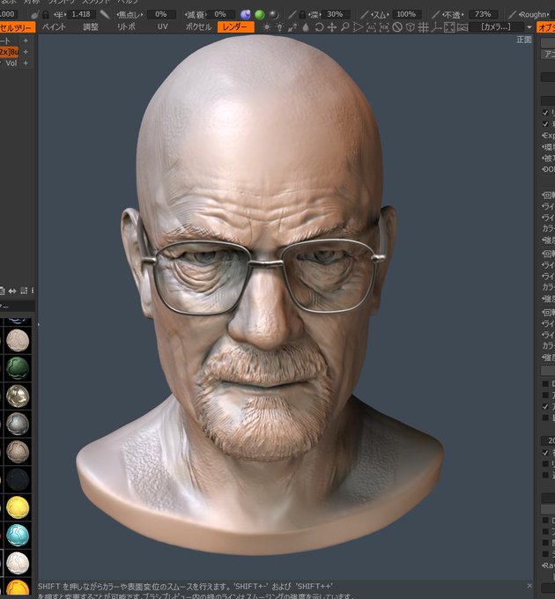Toggle the lock icon beside the radius value
Viewport: 555px width, 599px height.
(x=46, y=15)
